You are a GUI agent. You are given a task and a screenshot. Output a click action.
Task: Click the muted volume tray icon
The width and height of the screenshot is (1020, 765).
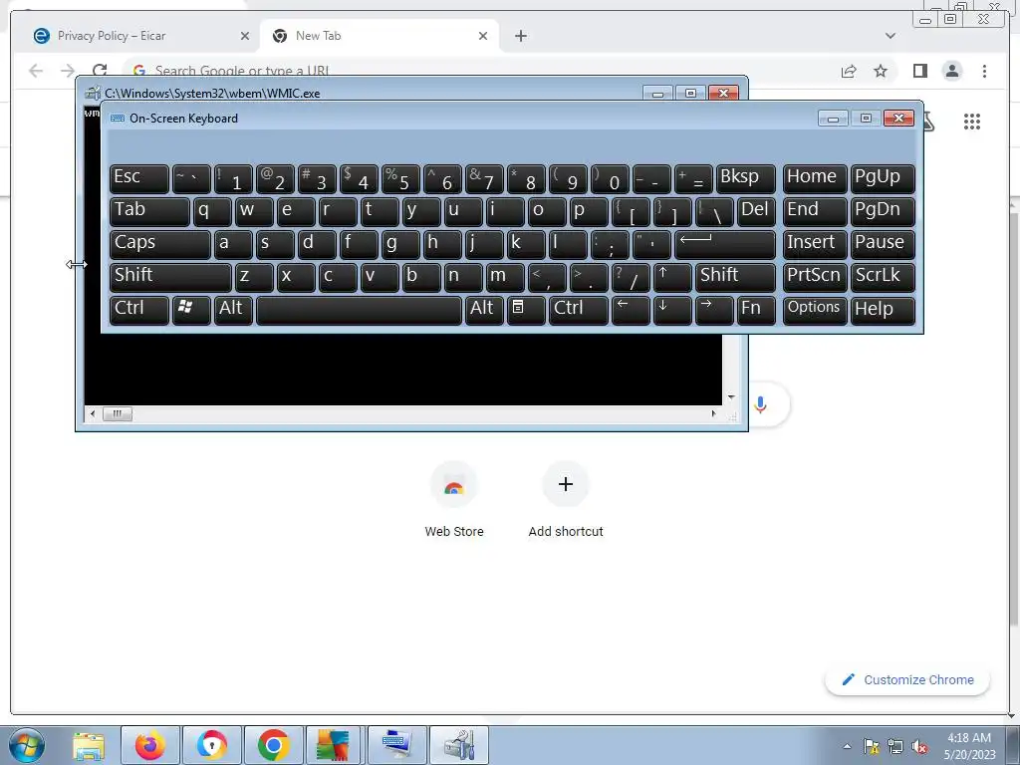(x=919, y=746)
